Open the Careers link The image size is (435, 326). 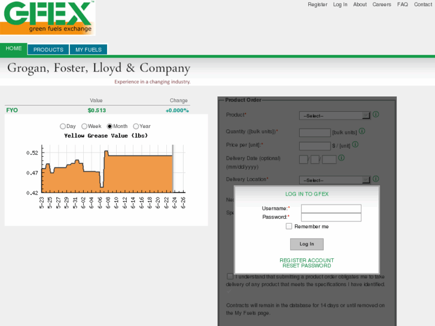coord(382,4)
